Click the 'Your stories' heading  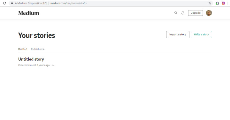(x=37, y=35)
